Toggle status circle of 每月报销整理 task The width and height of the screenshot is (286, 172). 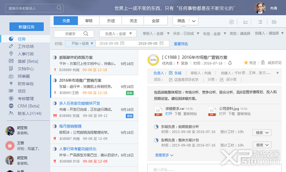click(x=55, y=126)
